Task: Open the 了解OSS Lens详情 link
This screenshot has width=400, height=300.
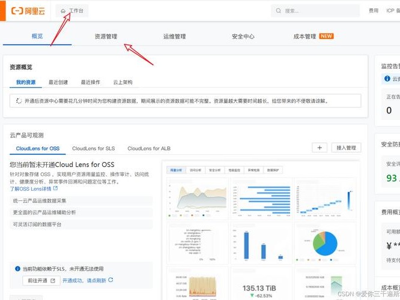Action: (x=31, y=189)
